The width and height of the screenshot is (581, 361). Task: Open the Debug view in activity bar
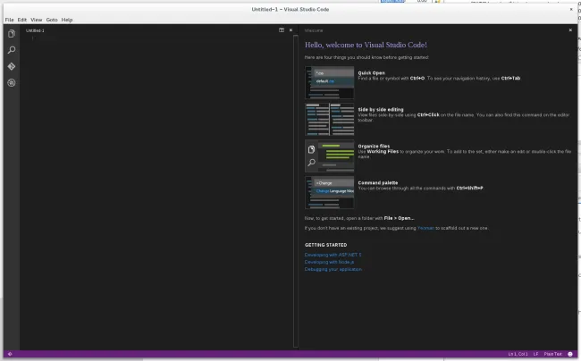pos(11,82)
